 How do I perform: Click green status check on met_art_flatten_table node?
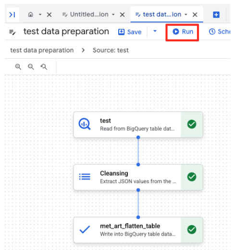coord(192,229)
